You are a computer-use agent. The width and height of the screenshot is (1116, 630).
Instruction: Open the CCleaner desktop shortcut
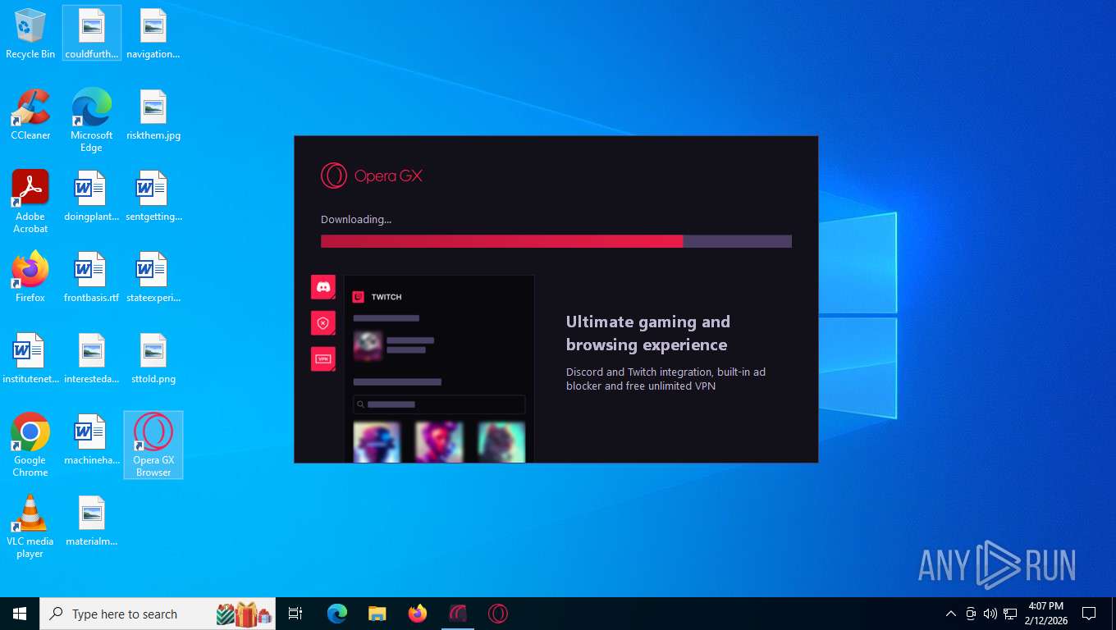(x=30, y=115)
